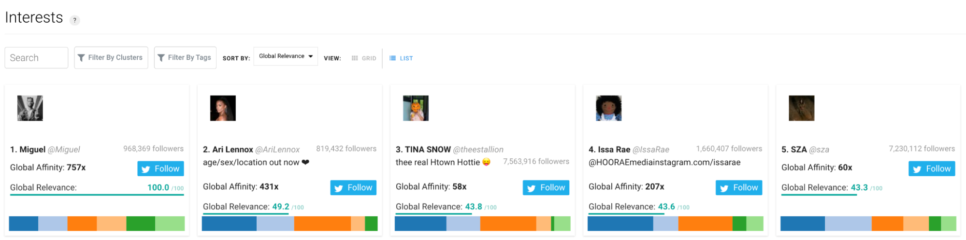Open Filter By Tags
This screenshot has width=966, height=240.
185,58
